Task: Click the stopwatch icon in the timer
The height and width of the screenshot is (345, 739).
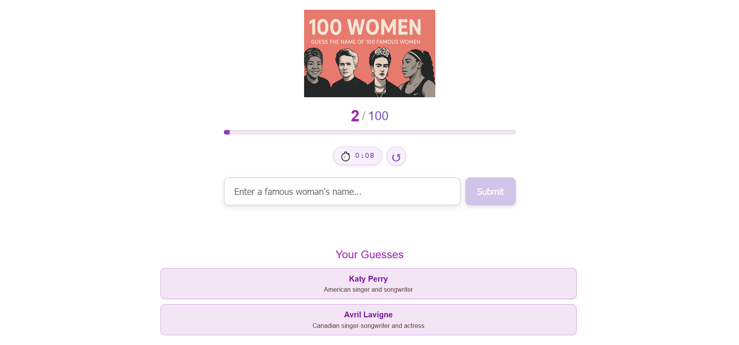Action: (346, 156)
